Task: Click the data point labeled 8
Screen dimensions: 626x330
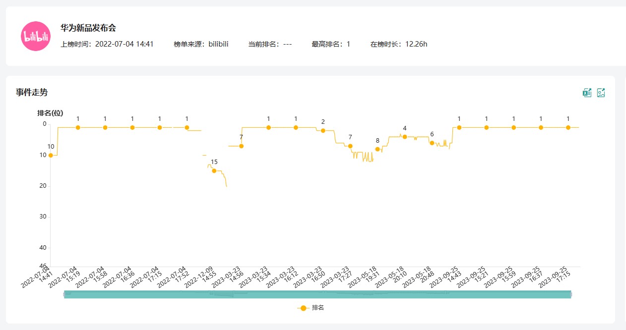Action: coord(377,149)
